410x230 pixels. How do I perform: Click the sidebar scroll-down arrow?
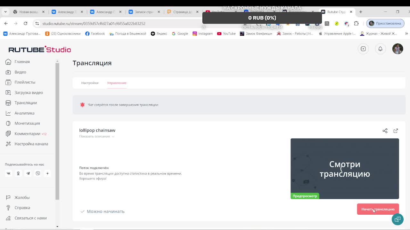coord(57,226)
